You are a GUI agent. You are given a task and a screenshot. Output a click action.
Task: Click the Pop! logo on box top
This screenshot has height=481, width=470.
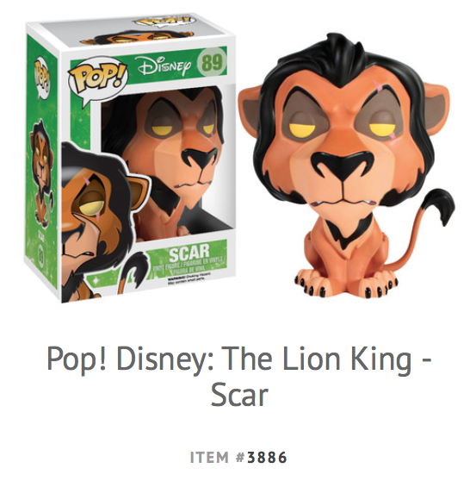coord(164,22)
